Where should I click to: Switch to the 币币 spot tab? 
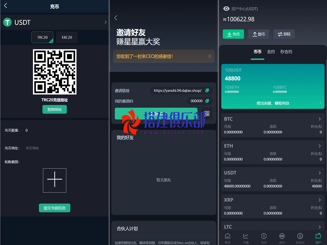258,52
